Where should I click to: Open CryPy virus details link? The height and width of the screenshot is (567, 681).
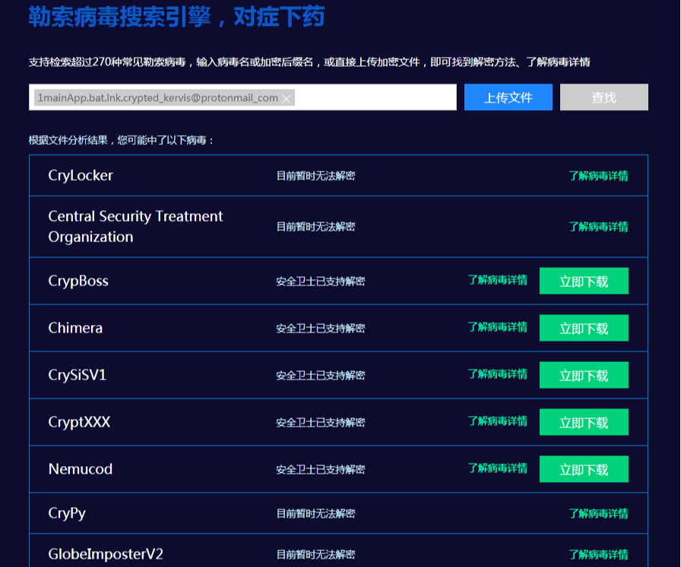(x=598, y=514)
